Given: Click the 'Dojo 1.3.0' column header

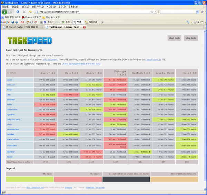Looking at the screenshot, I should 187,73.
